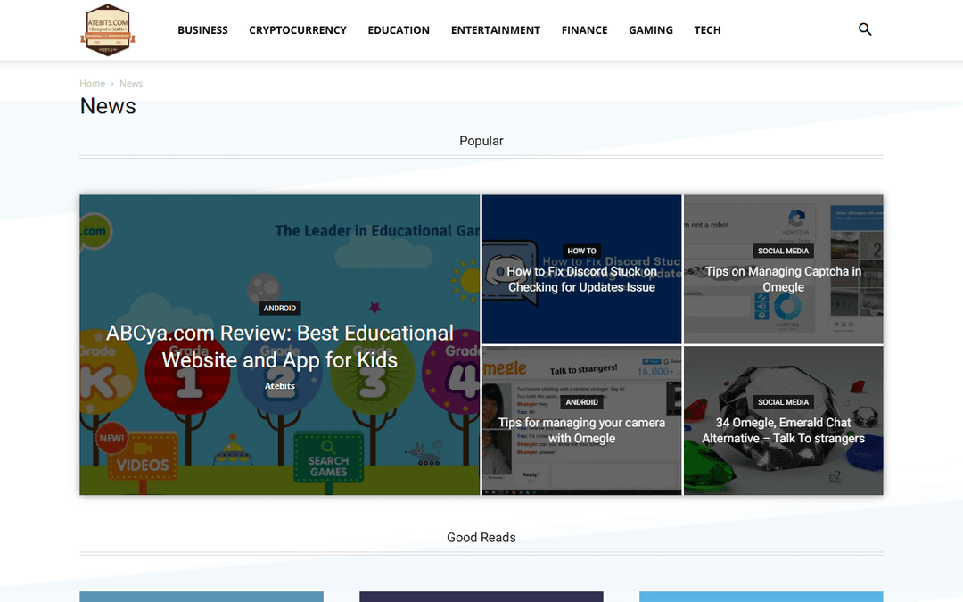The image size is (963, 602).
Task: Click the Android tag on Omegle camera article
Action: [581, 402]
